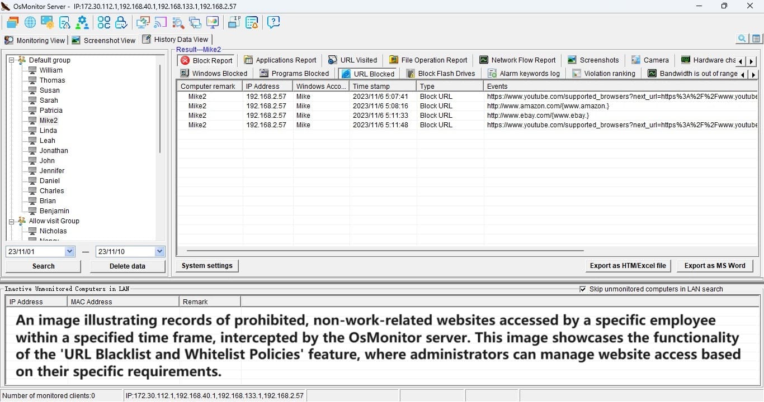Select the row with the ebay.com blocked URL
764x402 pixels.
click(468, 115)
